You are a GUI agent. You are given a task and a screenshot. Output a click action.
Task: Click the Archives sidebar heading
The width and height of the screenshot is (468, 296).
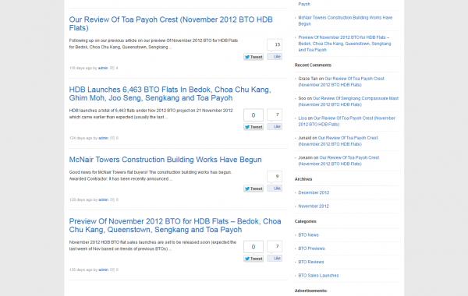click(x=303, y=179)
